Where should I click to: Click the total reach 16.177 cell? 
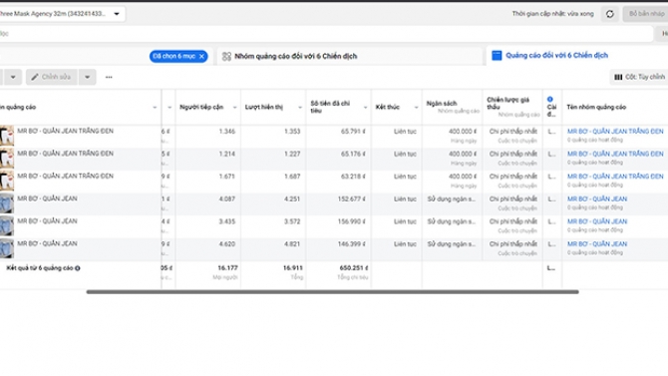(x=227, y=268)
